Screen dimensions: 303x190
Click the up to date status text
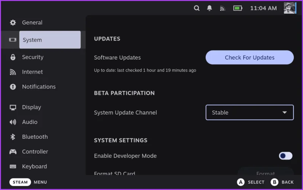click(x=145, y=70)
